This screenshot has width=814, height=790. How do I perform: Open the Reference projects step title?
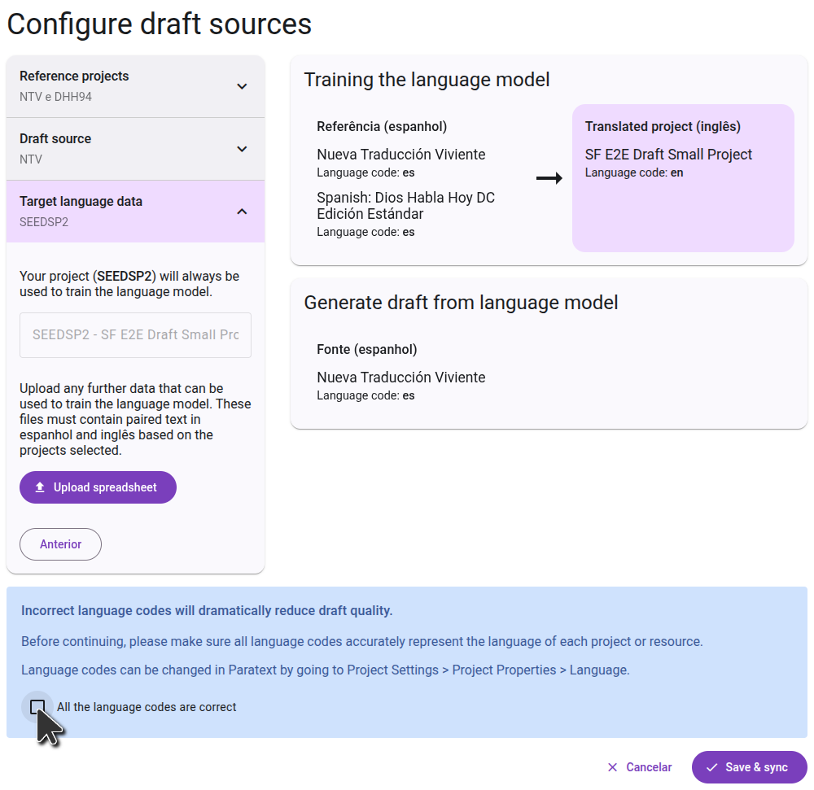(x=74, y=76)
